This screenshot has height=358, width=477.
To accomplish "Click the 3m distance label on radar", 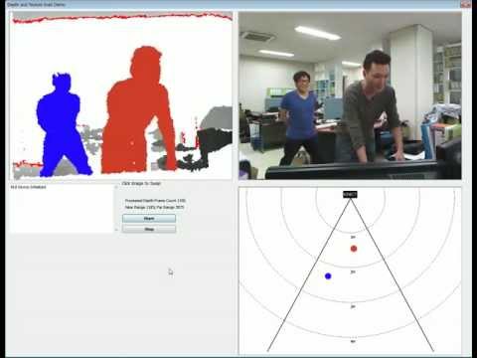I will [353, 306].
